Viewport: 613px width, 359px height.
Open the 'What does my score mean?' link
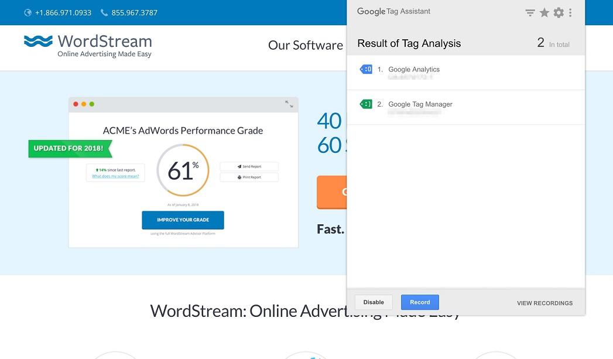click(x=115, y=176)
